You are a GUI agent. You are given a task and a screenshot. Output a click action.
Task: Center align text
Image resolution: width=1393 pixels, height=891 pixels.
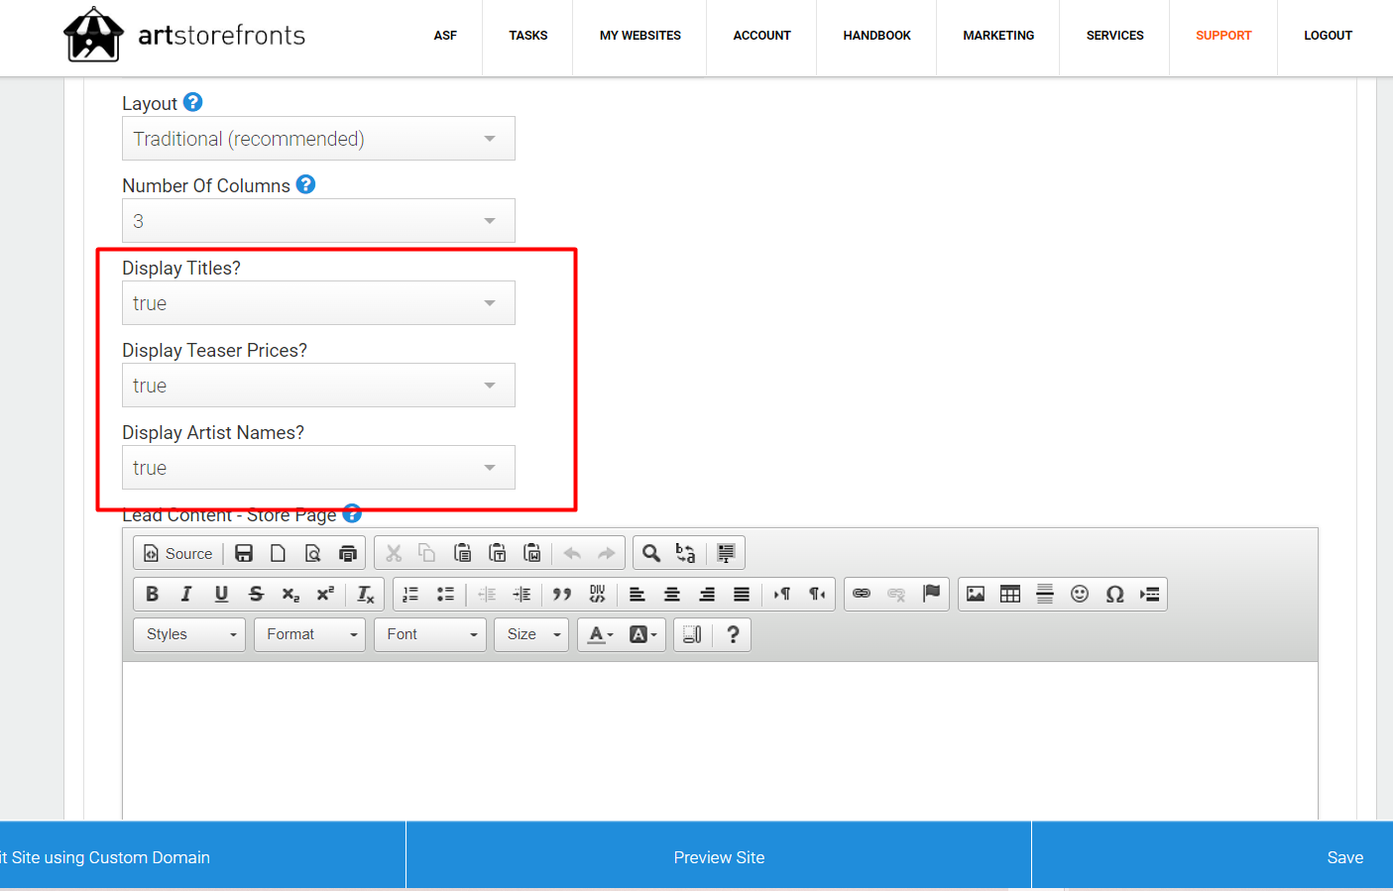coord(672,594)
